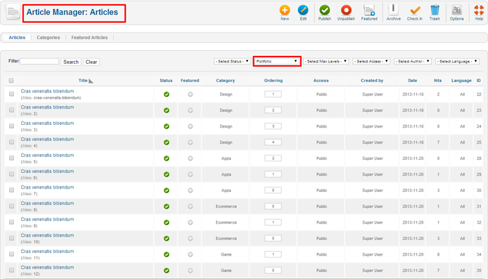This screenshot has width=488, height=279.
Task: Check the box for article ID 22
Action: 11,94
